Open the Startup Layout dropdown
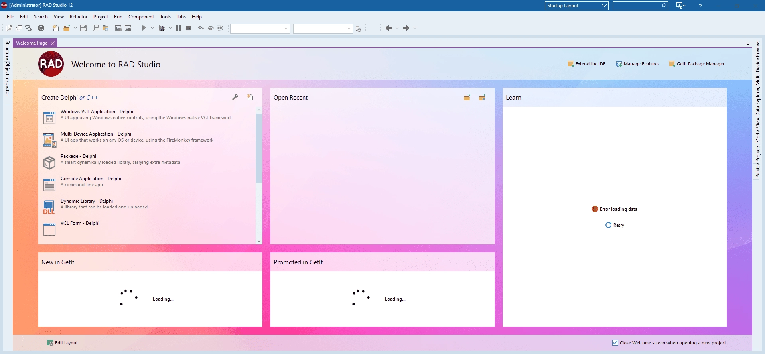 point(576,6)
